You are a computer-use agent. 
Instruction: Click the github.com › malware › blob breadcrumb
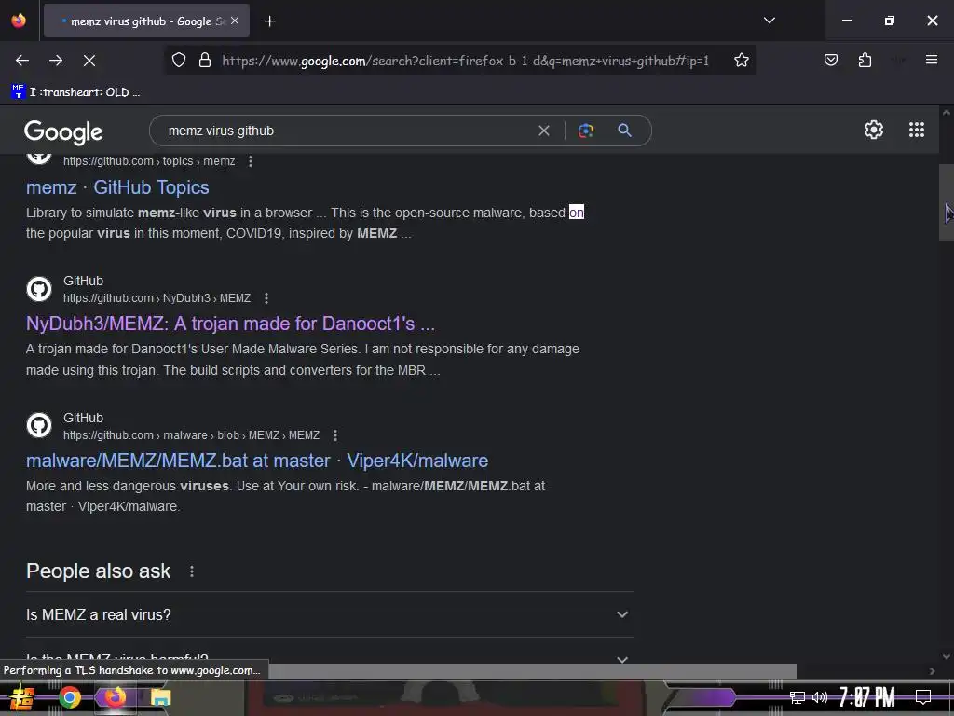191,435
